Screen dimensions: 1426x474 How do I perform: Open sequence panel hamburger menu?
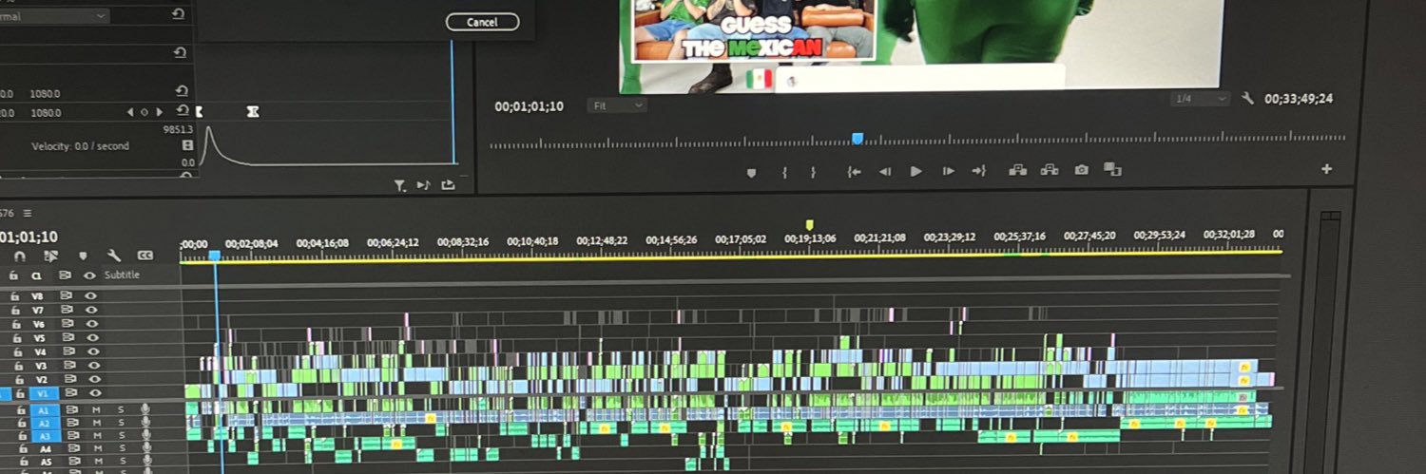coord(28,213)
